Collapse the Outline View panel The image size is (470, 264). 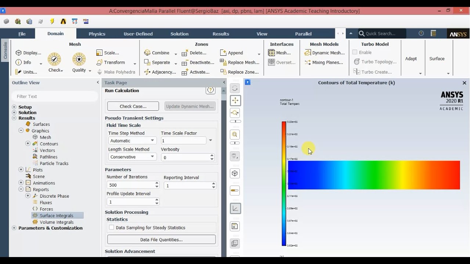[x=98, y=82]
